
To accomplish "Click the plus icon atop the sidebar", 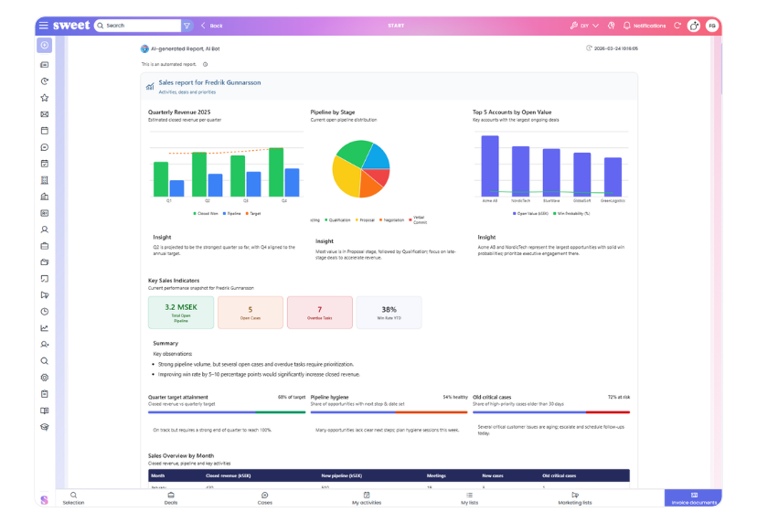I will [44, 45].
